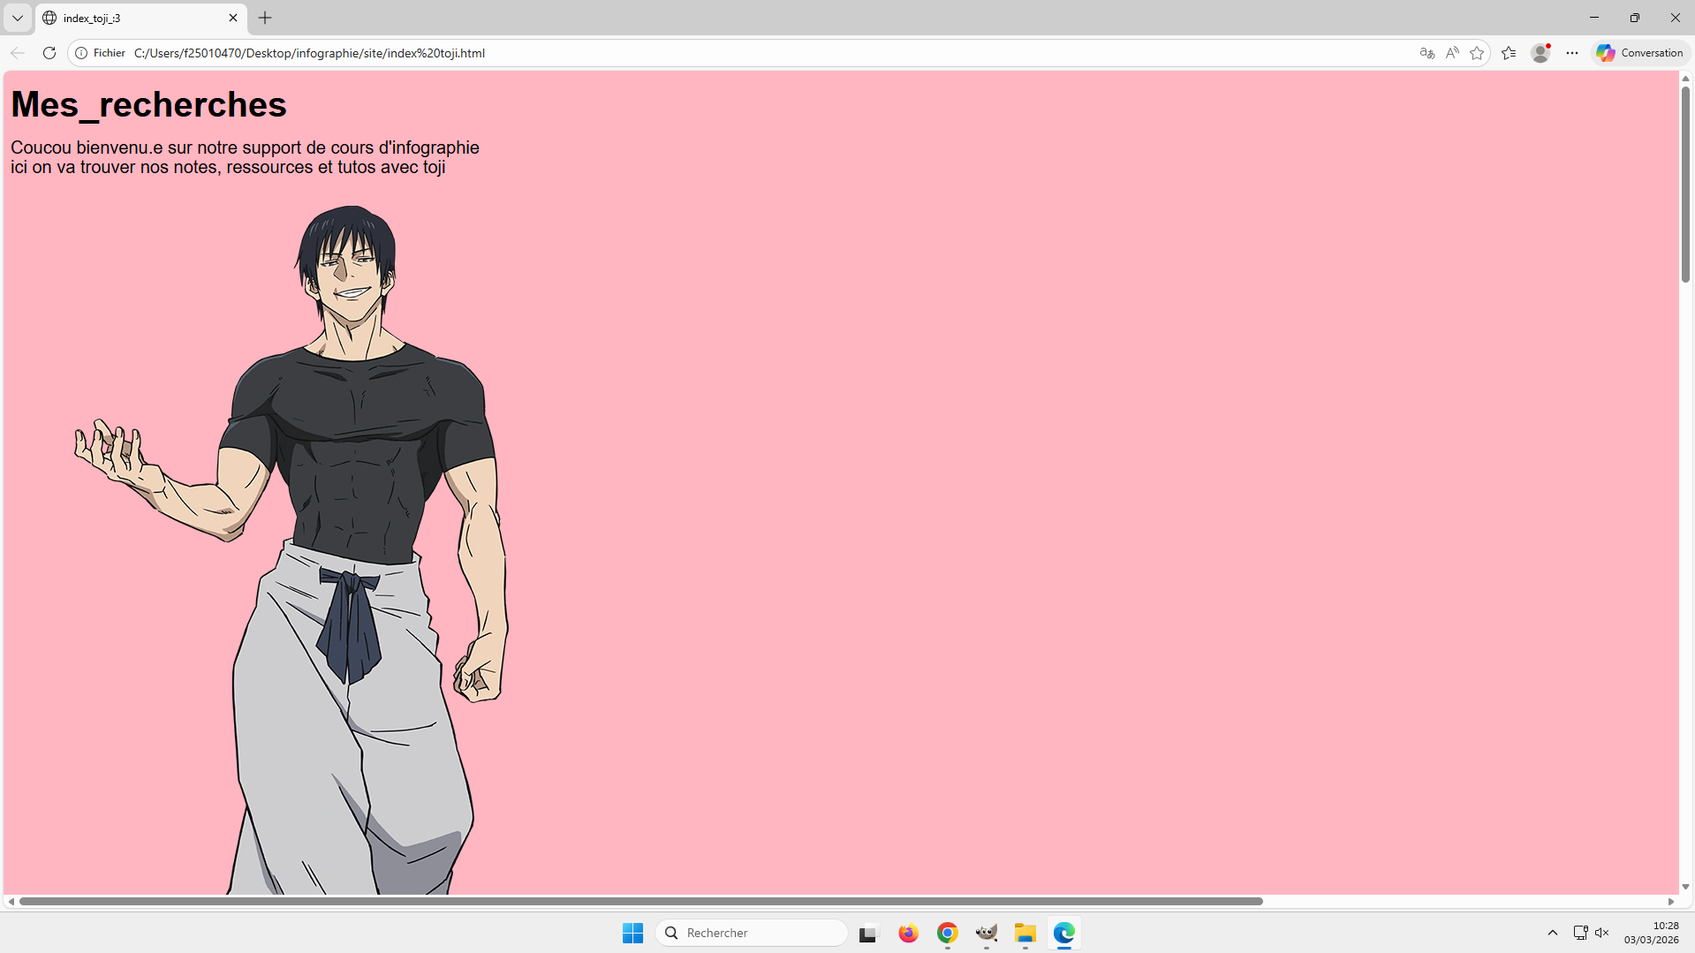This screenshot has width=1695, height=953.
Task: Open the favorites list panel
Action: [1509, 53]
